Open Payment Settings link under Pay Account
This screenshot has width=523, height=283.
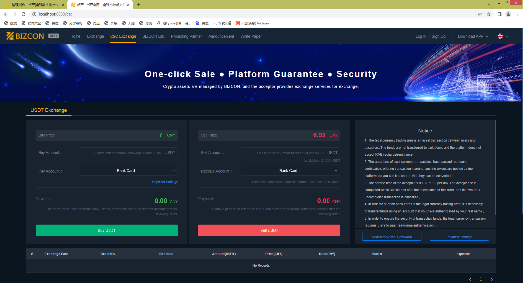point(165,182)
